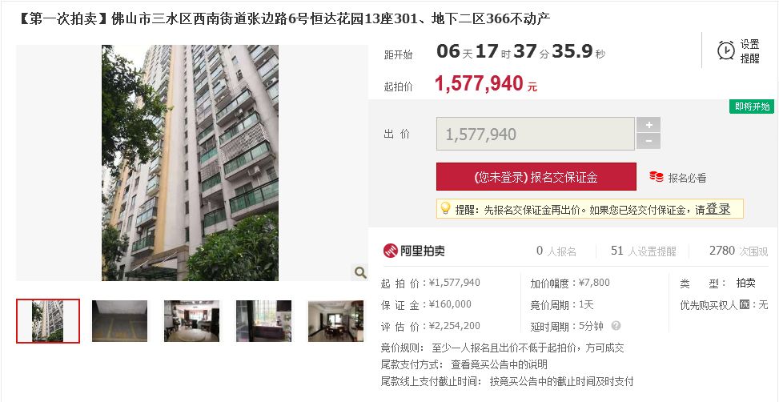779x402 pixels.
Task: Select the third living room thumbnail
Action: tap(192, 321)
